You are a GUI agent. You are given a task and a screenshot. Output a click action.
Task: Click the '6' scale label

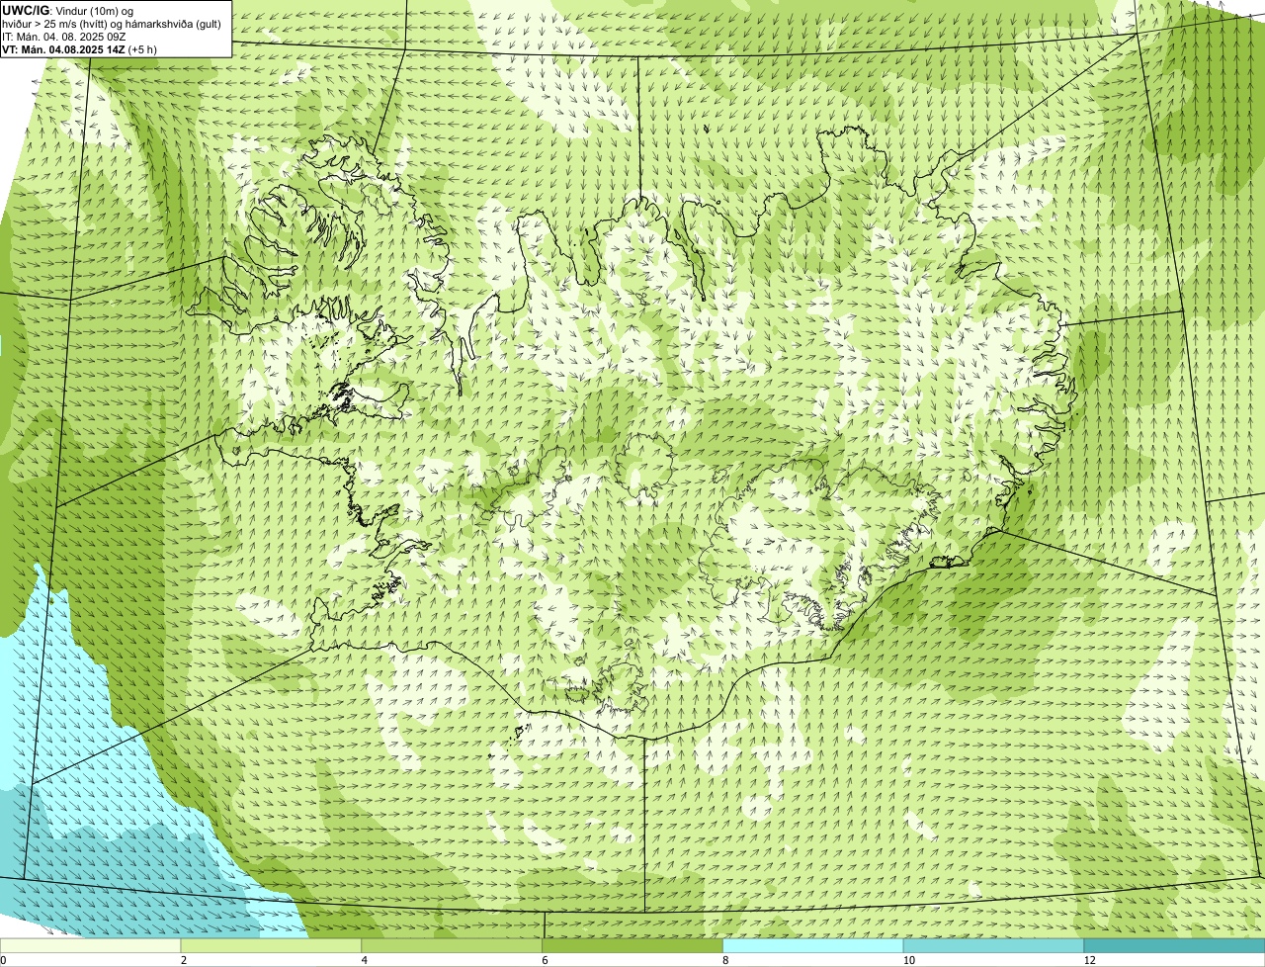coord(545,960)
